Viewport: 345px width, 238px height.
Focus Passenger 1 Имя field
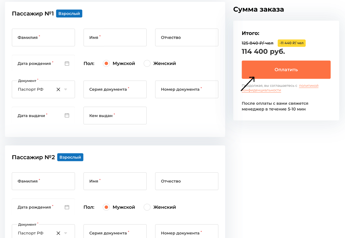point(115,37)
